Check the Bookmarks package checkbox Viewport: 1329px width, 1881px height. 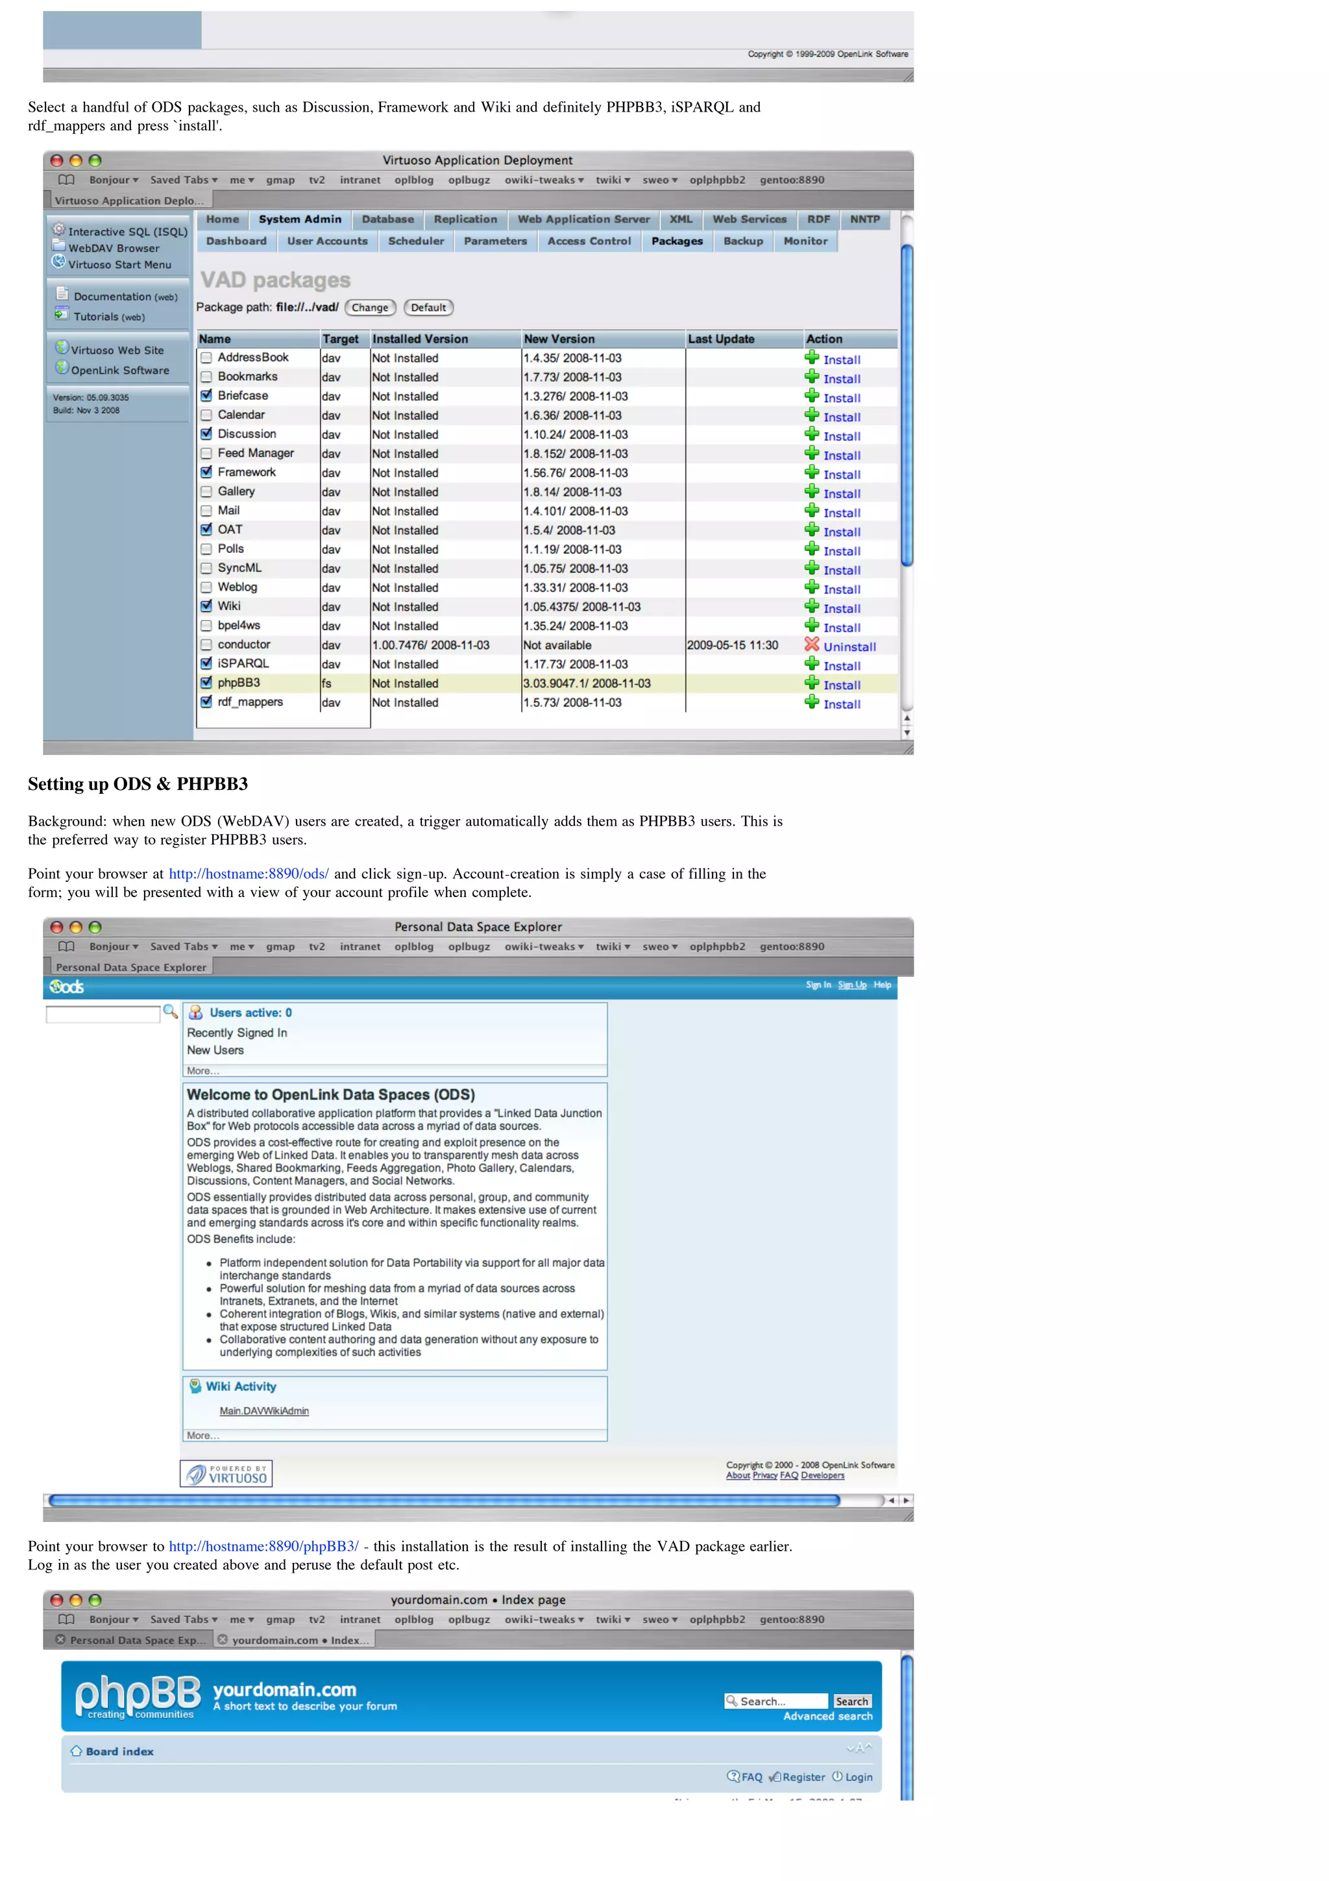206,377
